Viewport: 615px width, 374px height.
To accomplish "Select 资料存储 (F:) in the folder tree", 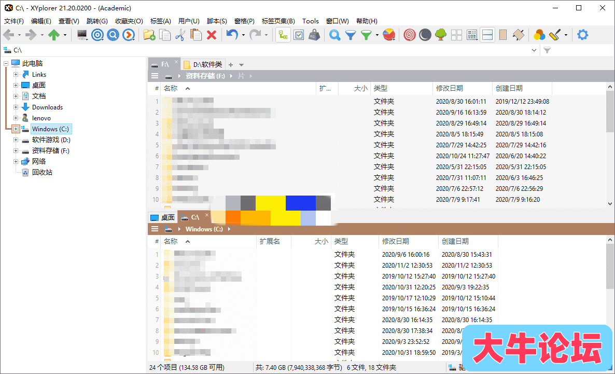I will (51, 151).
